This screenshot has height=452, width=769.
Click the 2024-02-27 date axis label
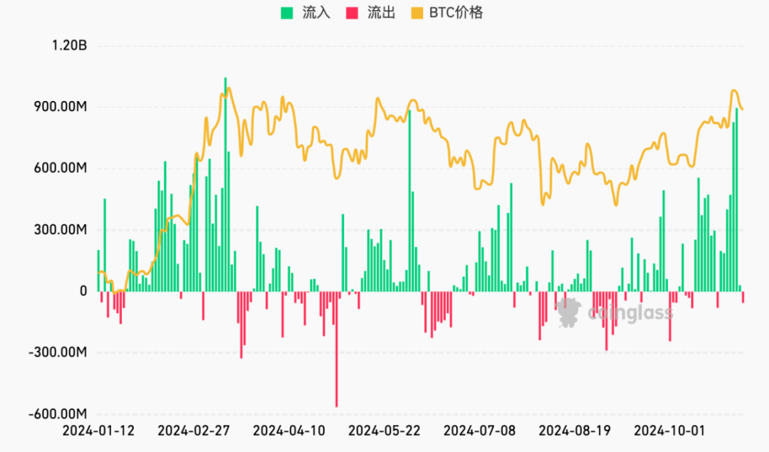[194, 431]
